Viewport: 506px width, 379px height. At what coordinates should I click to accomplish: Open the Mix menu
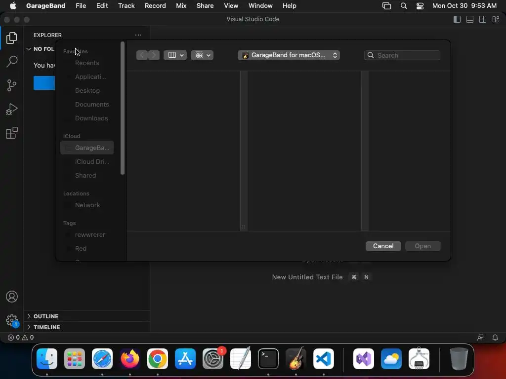(181, 6)
